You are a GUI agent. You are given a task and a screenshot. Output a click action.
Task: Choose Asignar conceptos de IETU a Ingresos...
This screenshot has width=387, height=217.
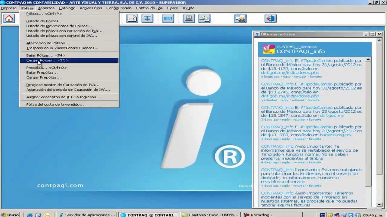coord(69,97)
